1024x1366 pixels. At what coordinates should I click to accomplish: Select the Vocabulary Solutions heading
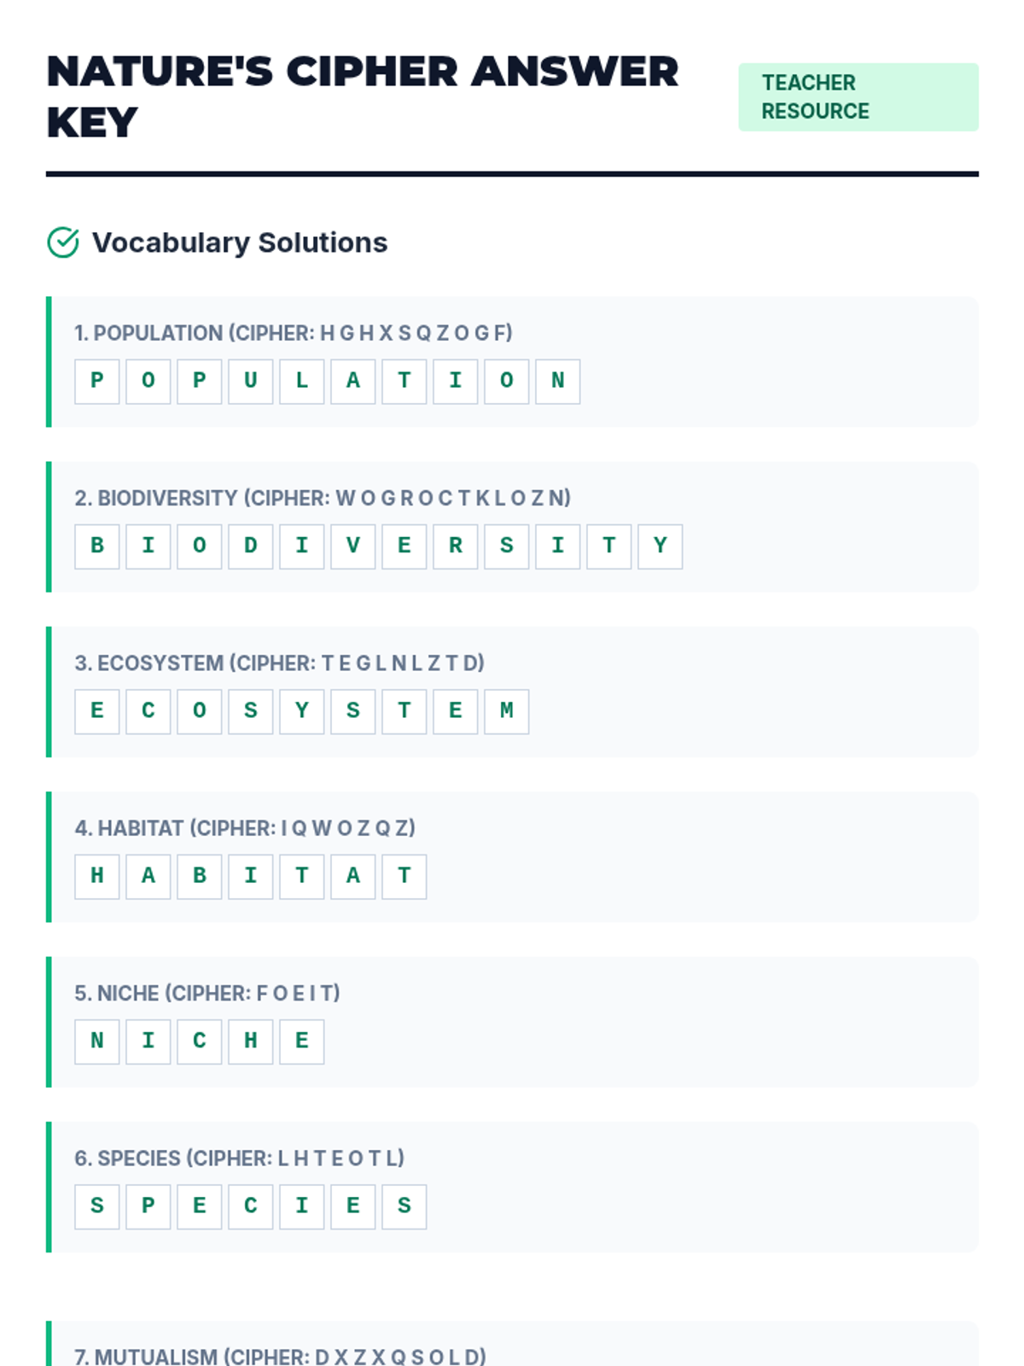tap(239, 242)
